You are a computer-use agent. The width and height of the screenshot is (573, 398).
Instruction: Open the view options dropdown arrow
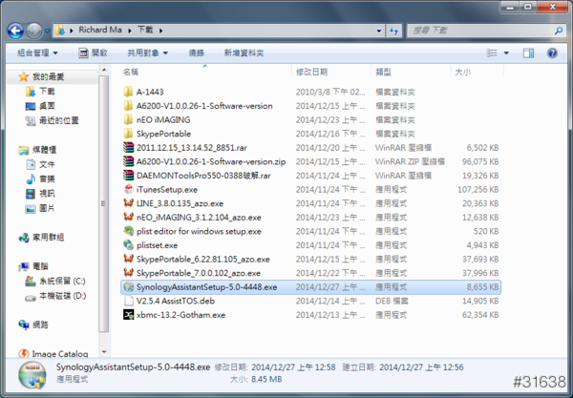tap(506, 53)
